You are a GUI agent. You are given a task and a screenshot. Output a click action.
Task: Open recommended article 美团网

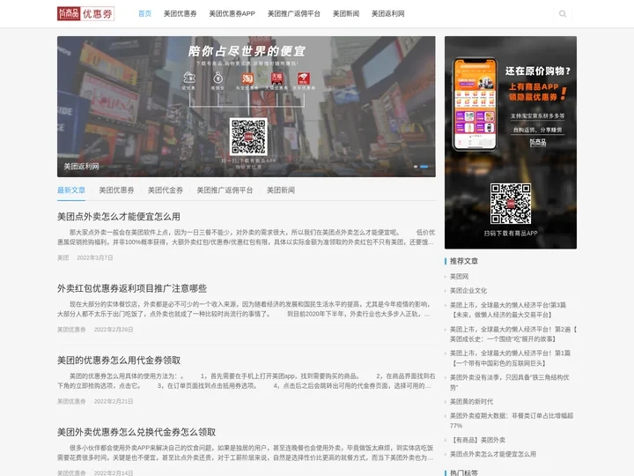[x=460, y=277]
